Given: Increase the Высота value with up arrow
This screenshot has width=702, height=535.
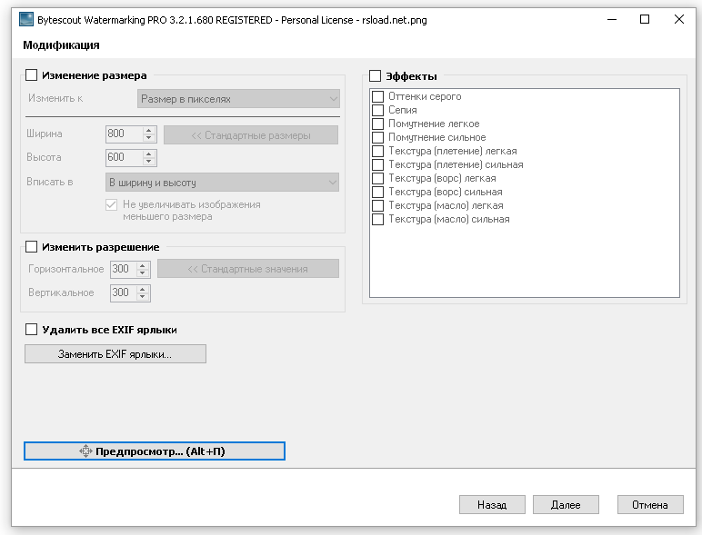Looking at the screenshot, I should (149, 154).
